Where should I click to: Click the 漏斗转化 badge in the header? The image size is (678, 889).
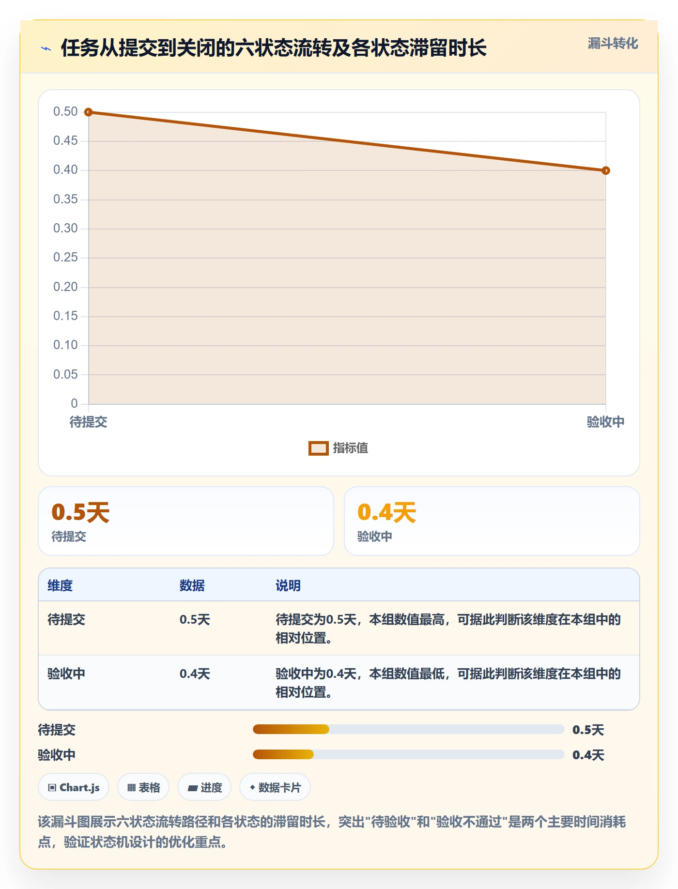(613, 44)
